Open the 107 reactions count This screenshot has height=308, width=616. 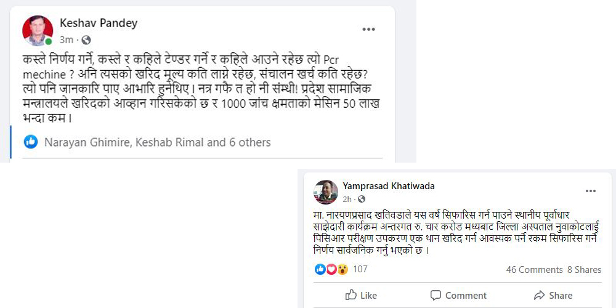[x=360, y=269]
